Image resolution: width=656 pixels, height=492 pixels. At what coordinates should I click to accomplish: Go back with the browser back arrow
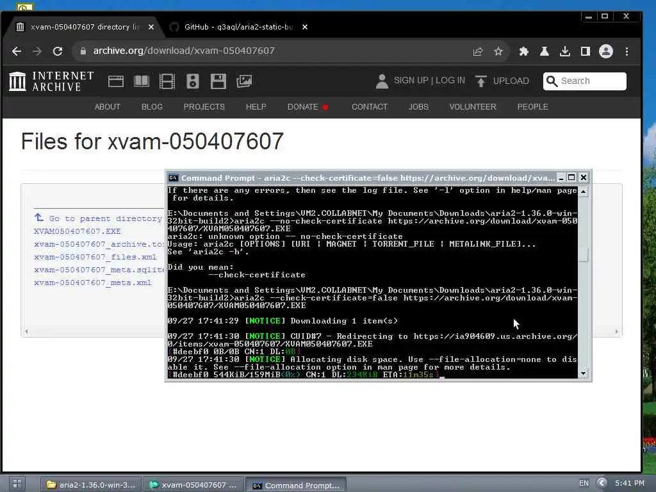(x=17, y=51)
